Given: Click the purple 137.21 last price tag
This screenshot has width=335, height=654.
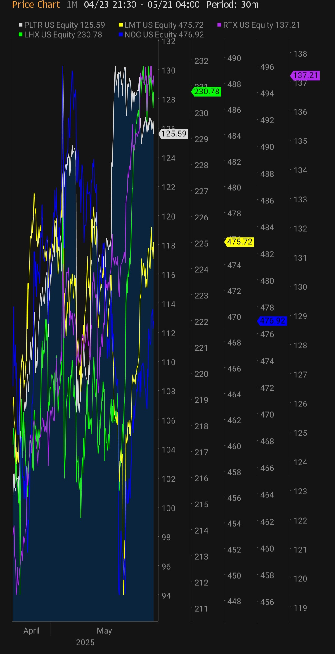Looking at the screenshot, I should (305, 75).
